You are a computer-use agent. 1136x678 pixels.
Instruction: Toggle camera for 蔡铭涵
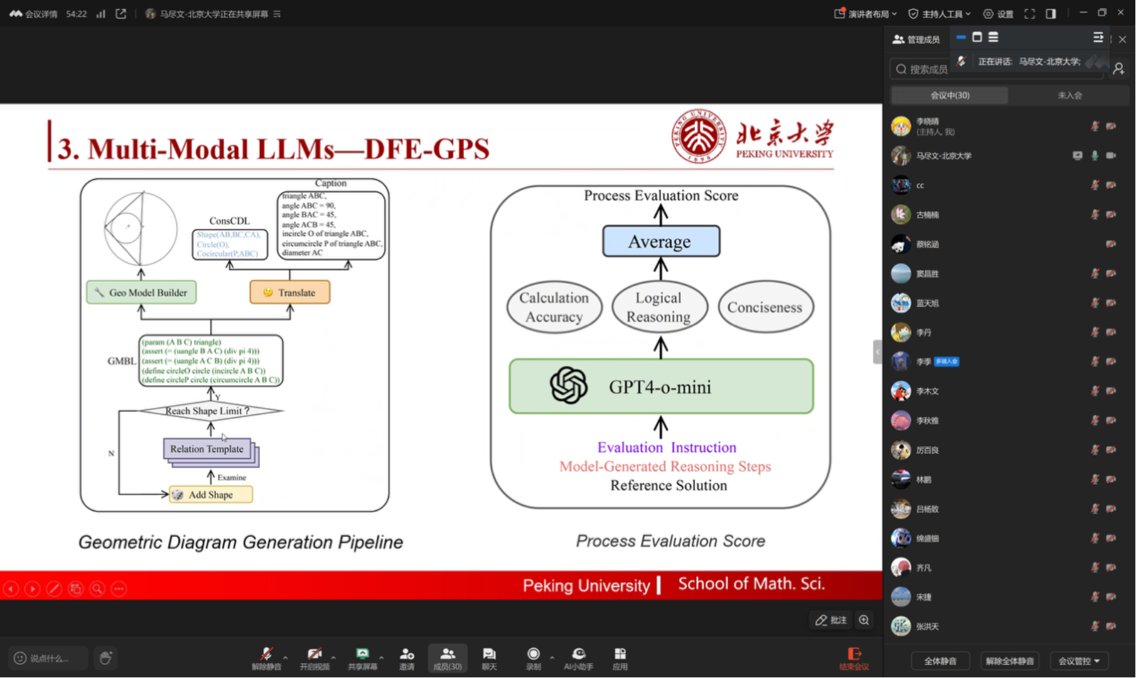(x=1111, y=244)
